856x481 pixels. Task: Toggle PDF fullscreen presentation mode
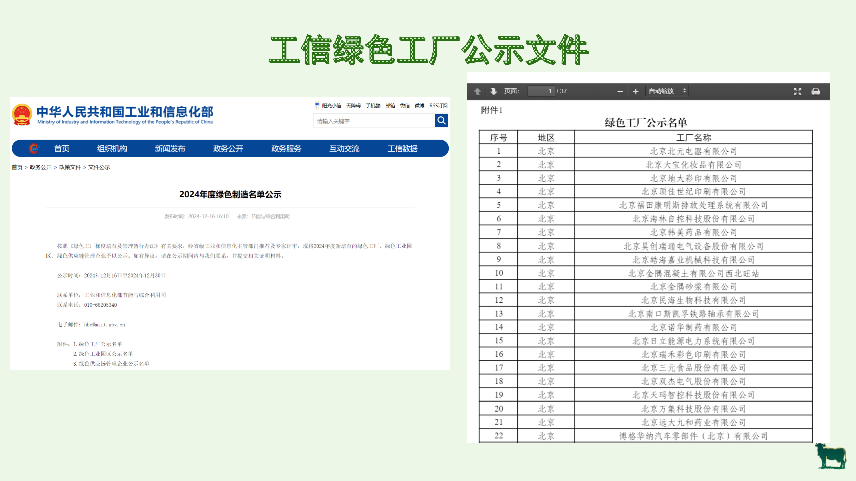click(798, 91)
